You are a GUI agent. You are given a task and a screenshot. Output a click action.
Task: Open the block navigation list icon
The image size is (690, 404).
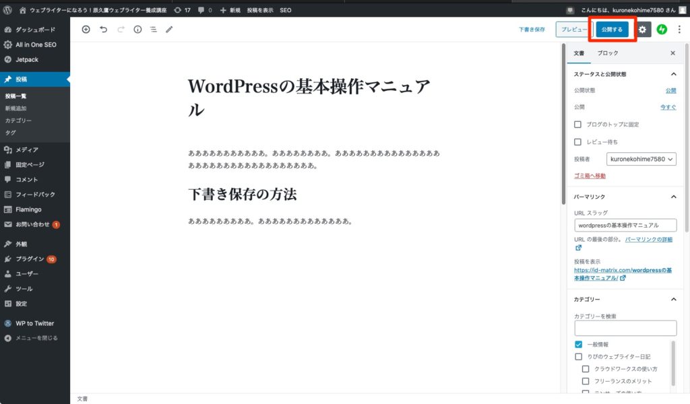click(x=153, y=30)
